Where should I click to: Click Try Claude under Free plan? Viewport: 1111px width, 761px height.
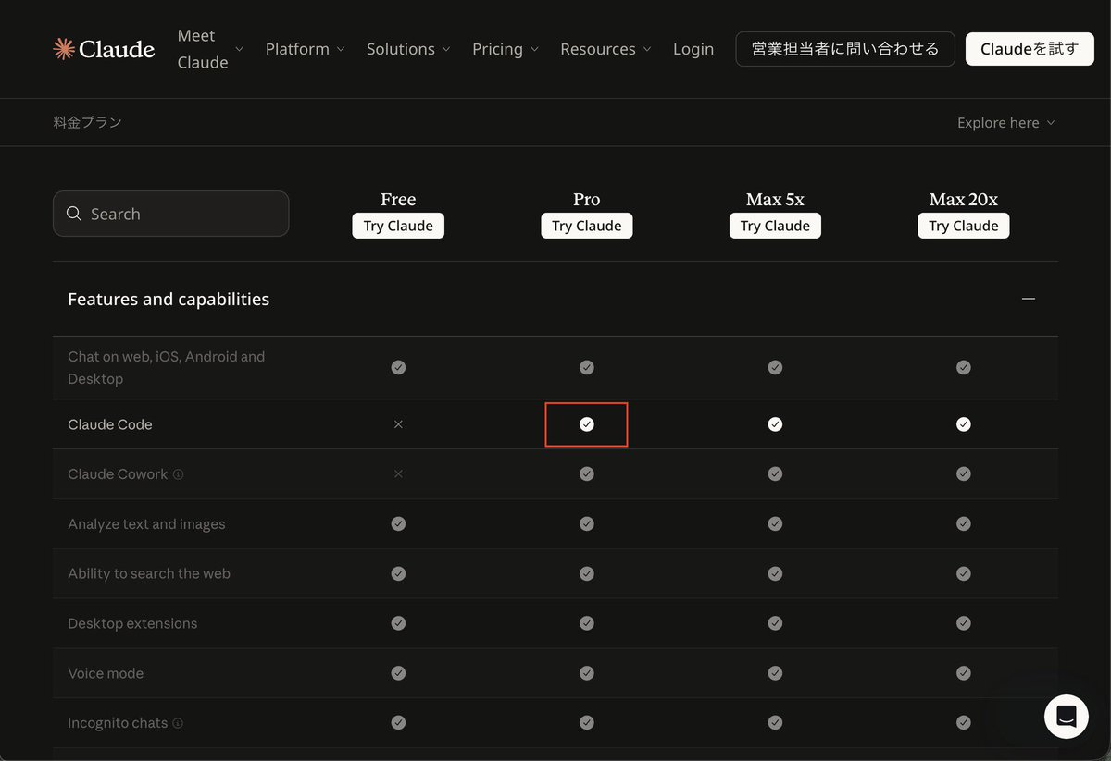pos(398,226)
